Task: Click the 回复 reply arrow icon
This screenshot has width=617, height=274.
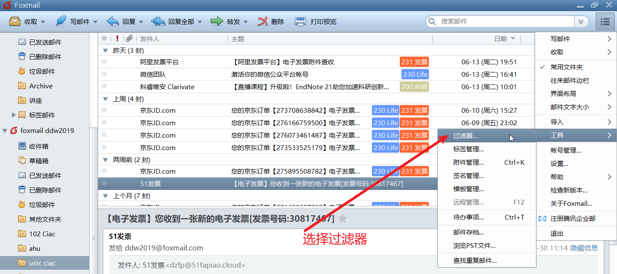Action: click(x=113, y=21)
